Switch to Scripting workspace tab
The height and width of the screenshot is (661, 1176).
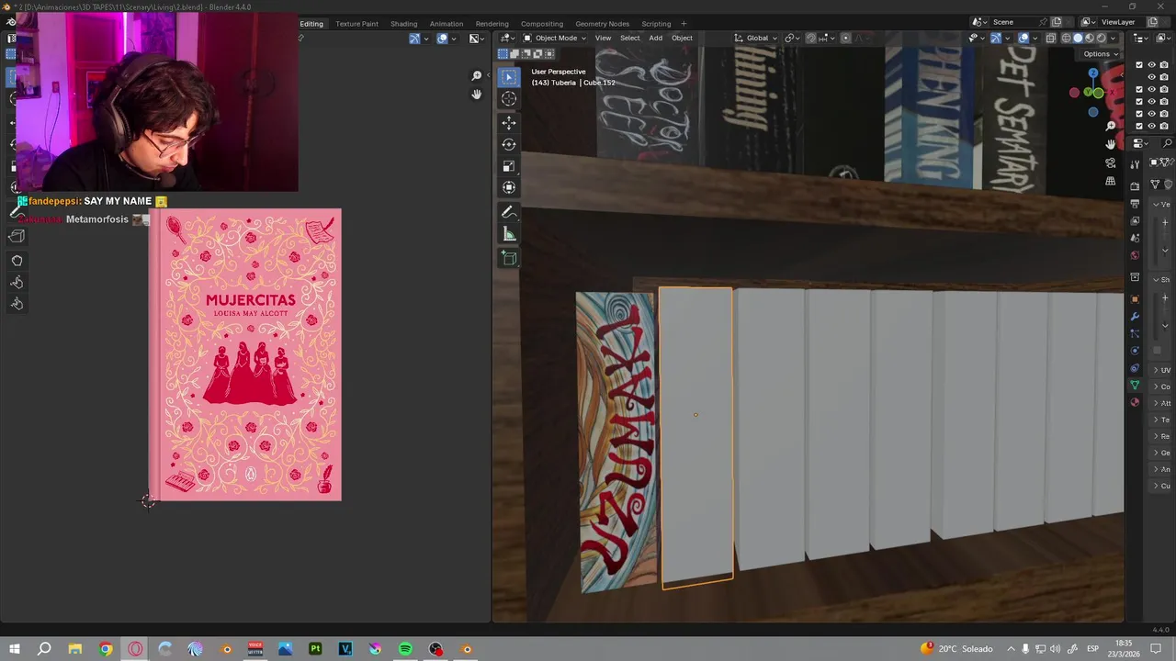click(656, 23)
